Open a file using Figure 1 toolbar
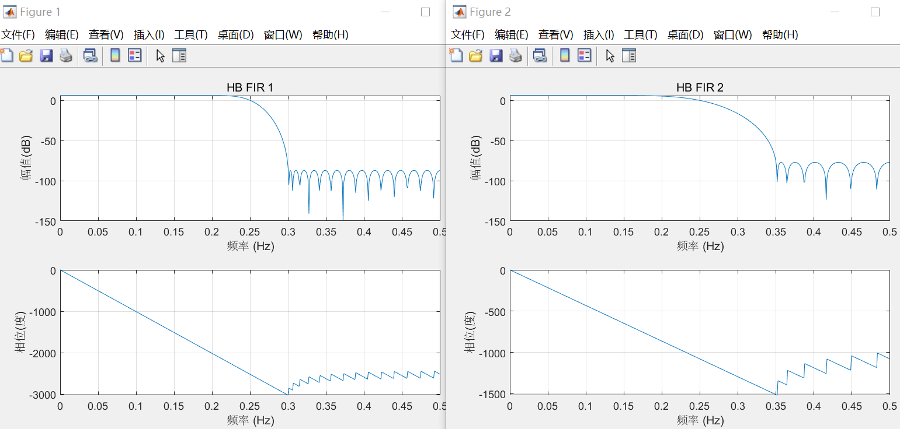 point(26,55)
